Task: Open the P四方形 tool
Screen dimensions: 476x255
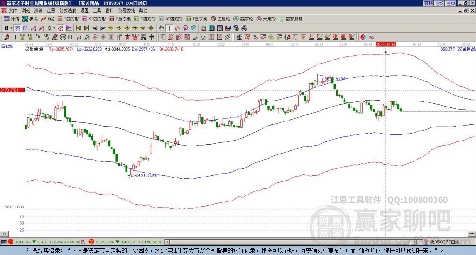Action: (68, 19)
